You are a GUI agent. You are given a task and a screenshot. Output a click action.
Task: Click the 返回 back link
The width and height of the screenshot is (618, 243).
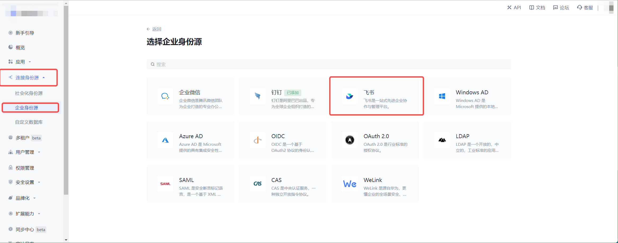[154, 29]
